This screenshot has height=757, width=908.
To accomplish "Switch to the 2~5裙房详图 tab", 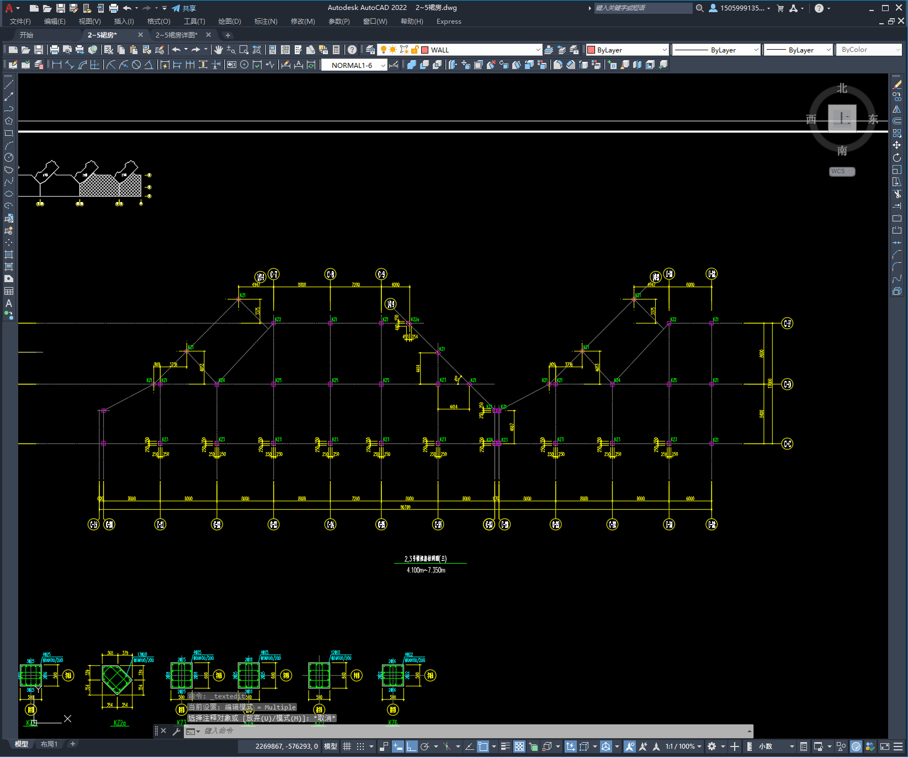I will click(x=177, y=35).
